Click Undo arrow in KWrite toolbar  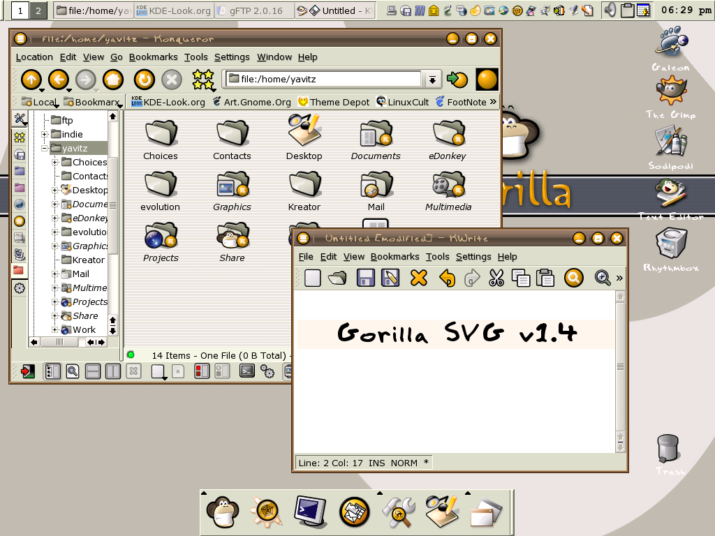pos(447,278)
